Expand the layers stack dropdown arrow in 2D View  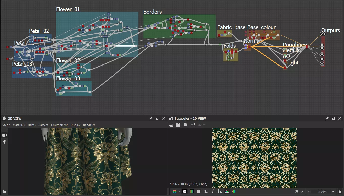pos(179,191)
